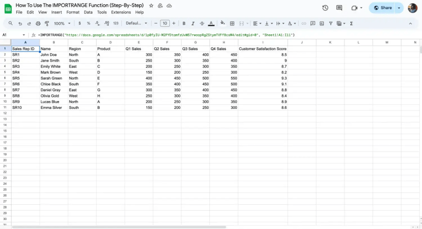This screenshot has height=229, width=422.
Task: Format as percent
Action: coord(88,23)
